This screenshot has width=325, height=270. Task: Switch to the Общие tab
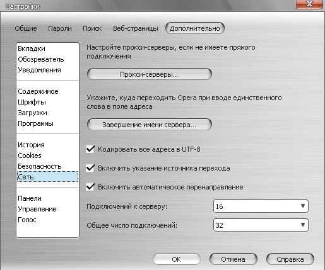26,28
